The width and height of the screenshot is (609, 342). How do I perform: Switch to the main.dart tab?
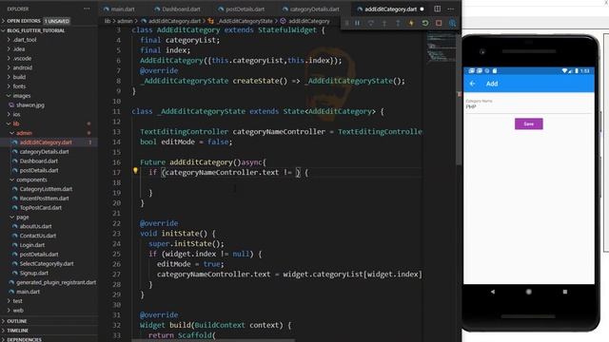click(x=119, y=9)
